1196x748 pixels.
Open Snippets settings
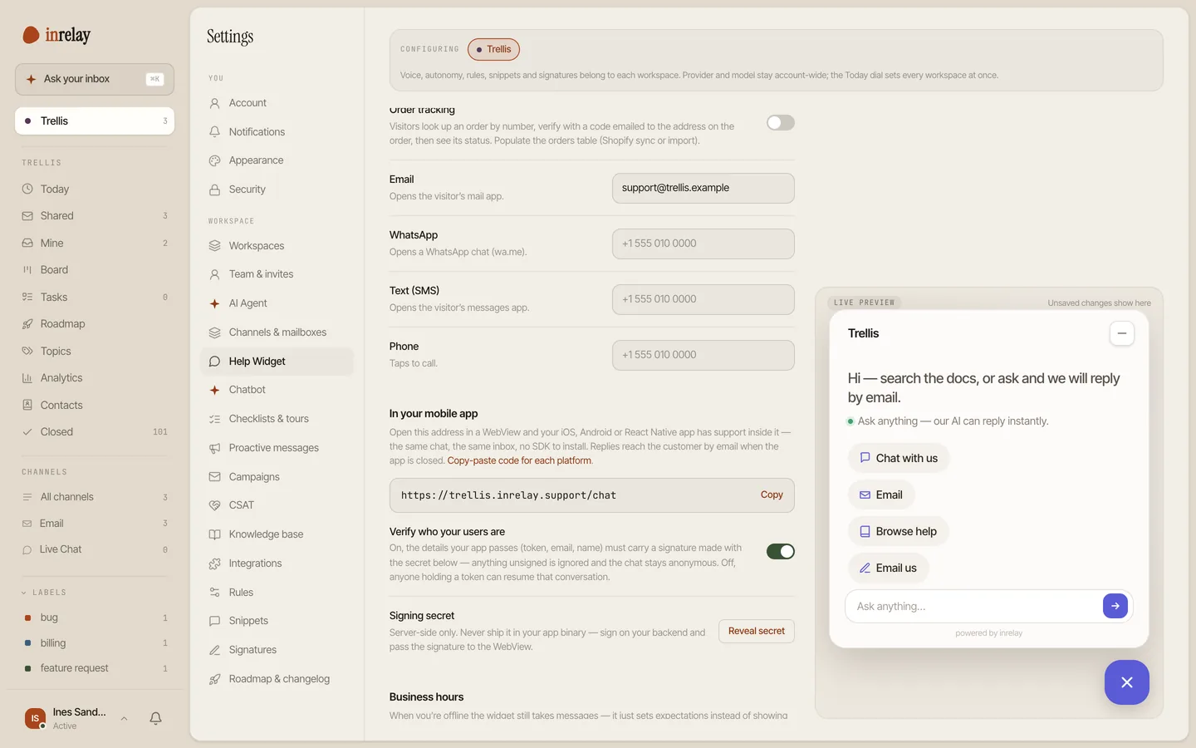click(277, 621)
